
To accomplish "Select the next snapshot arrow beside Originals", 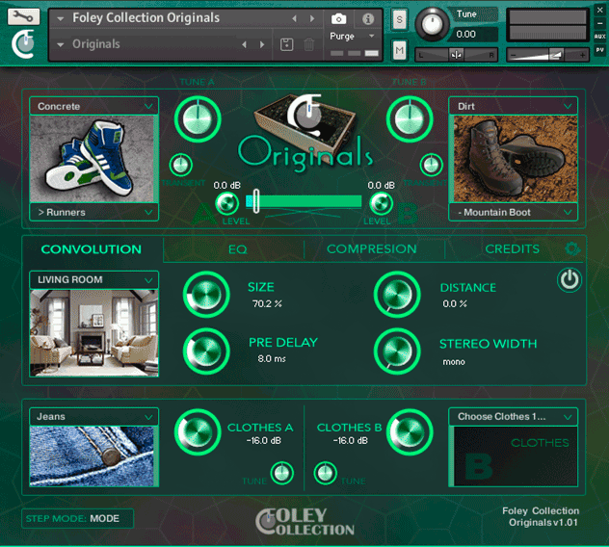I will 262,44.
